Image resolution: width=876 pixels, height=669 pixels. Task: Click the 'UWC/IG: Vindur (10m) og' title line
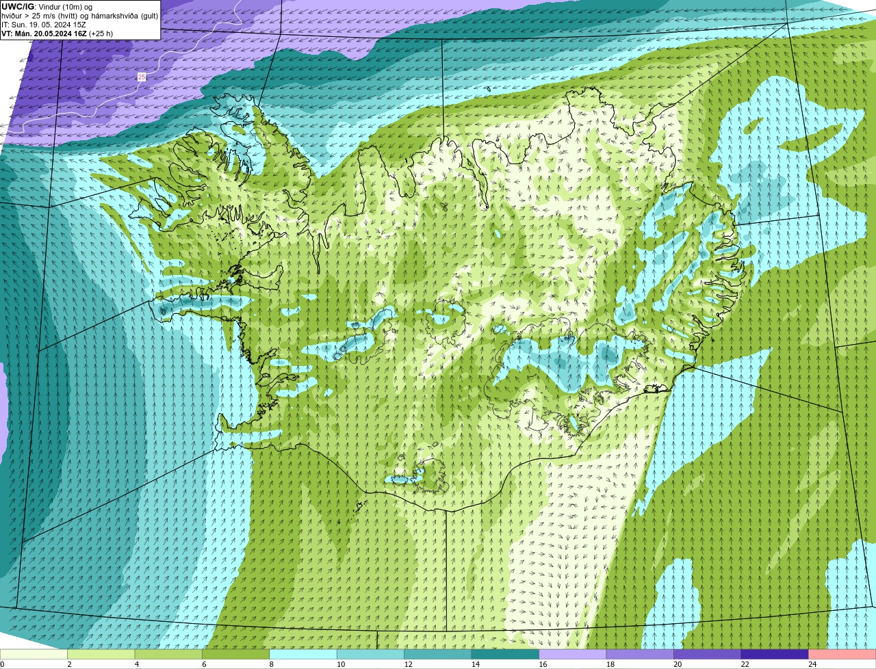47,7
